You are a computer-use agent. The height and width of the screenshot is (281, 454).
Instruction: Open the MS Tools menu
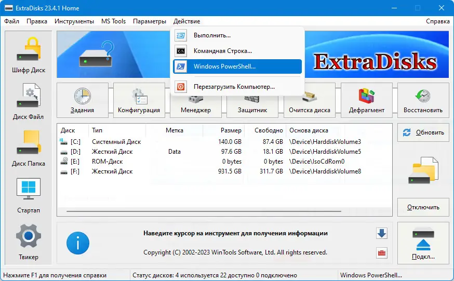113,21
